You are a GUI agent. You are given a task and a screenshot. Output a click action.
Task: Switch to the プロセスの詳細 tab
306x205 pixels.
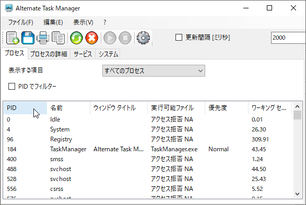(x=49, y=54)
